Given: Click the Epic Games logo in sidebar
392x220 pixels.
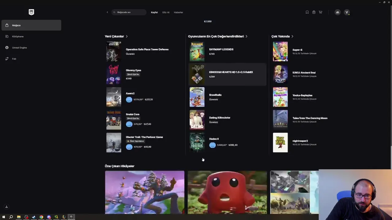Looking at the screenshot, I should click(x=31, y=12).
